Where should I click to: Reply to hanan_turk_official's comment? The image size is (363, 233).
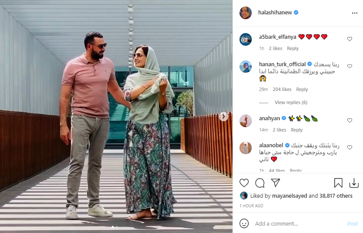pyautogui.click(x=302, y=89)
